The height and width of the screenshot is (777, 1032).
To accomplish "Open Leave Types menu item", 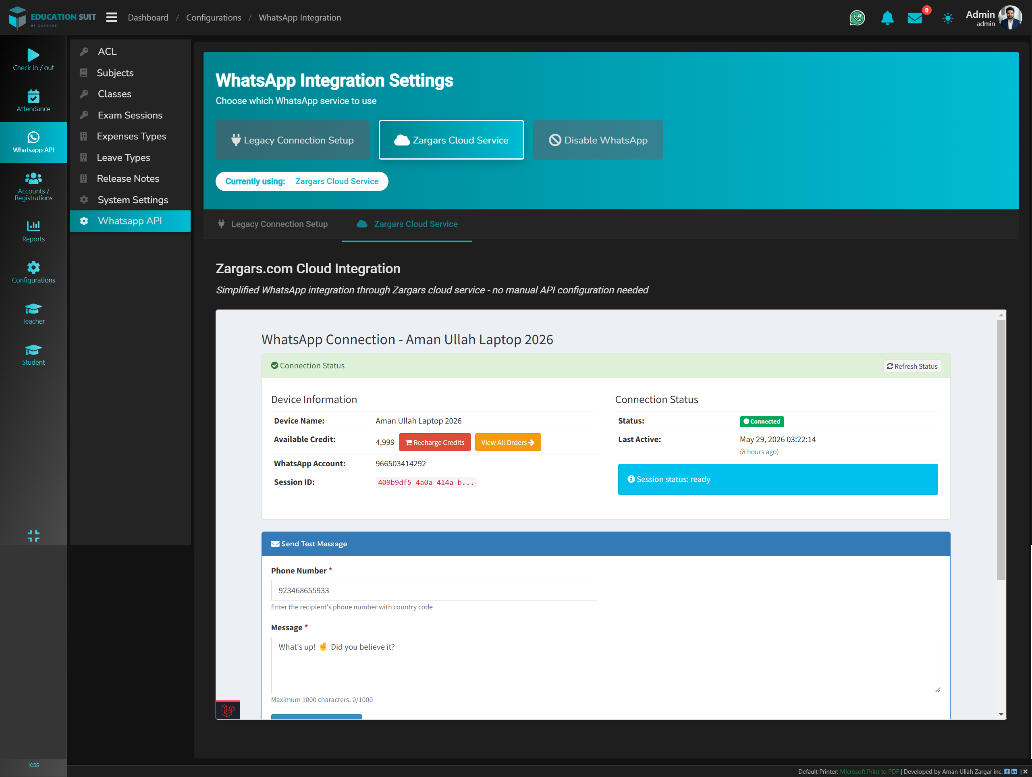I will point(130,157).
